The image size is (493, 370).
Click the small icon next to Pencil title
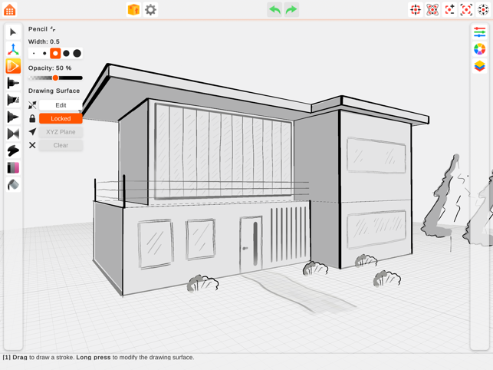click(52, 29)
